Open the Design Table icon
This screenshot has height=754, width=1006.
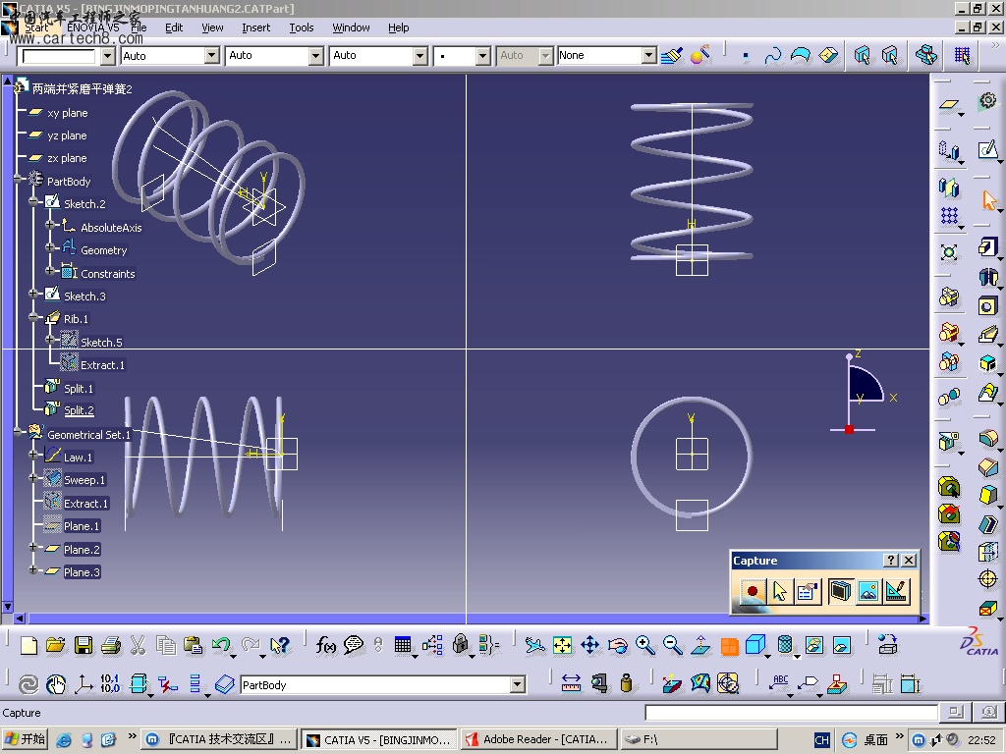[x=403, y=645]
